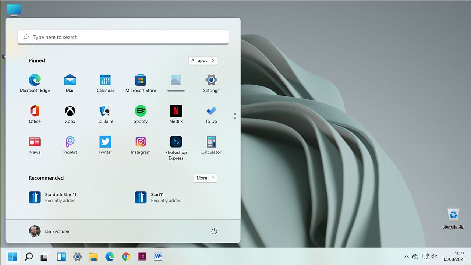Screen dimensions: 471x265
Task: Launch the pinned Mail app
Action: point(70,84)
